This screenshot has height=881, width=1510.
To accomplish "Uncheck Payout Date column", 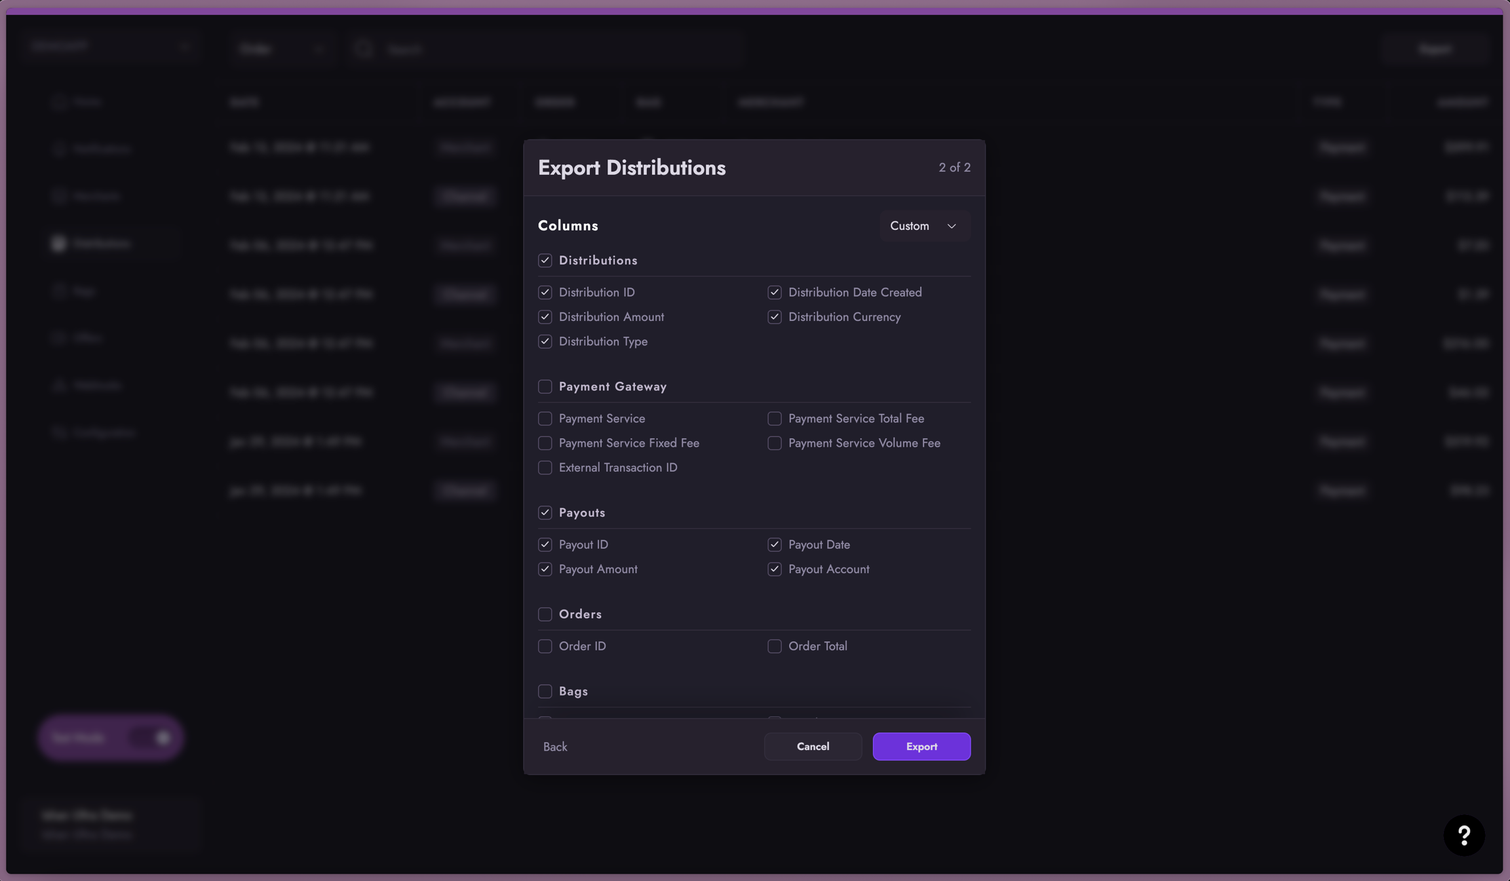I will 774,544.
